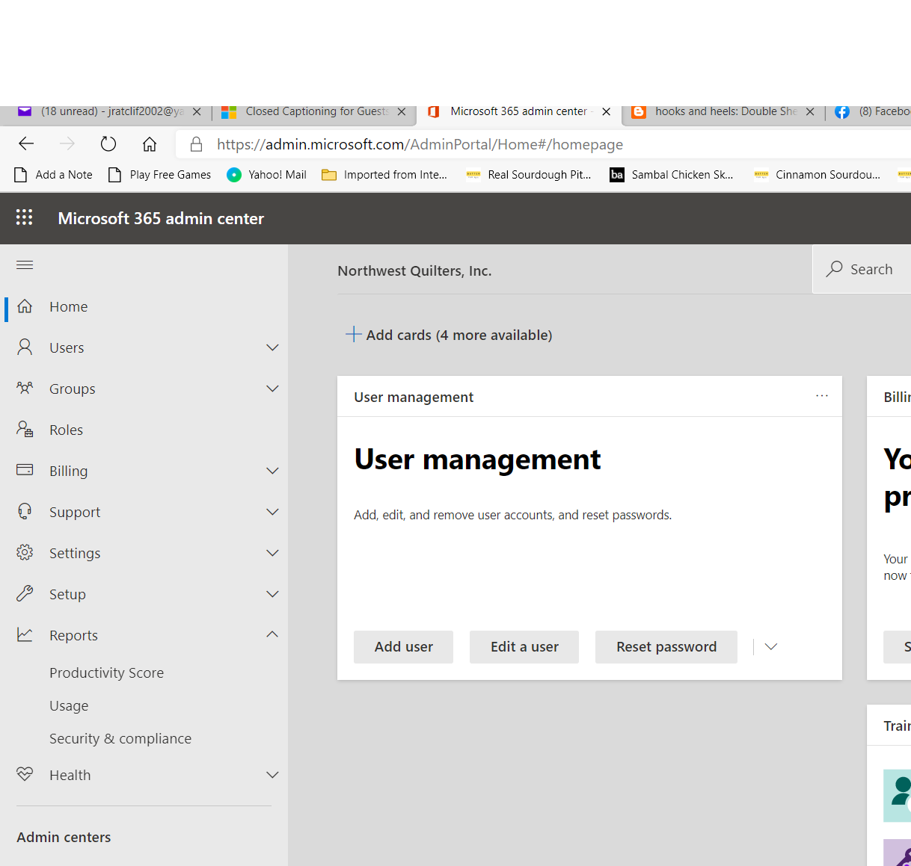Click Add cards (4 more available)
The height and width of the screenshot is (866, 911).
point(449,335)
